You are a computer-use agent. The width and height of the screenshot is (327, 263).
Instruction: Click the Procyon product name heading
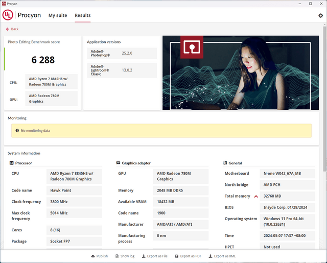coord(29,15)
